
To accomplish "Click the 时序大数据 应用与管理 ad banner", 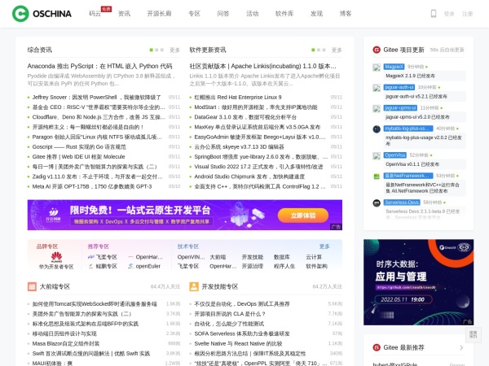I will click(x=418, y=281).
